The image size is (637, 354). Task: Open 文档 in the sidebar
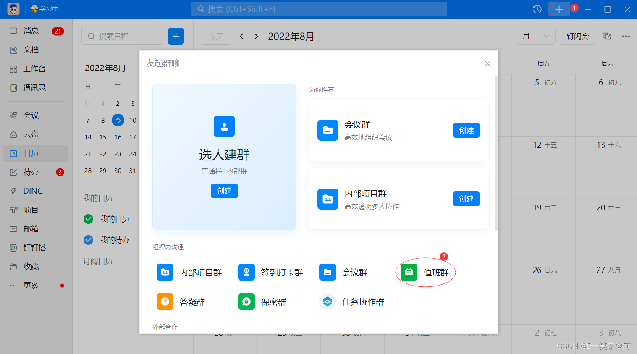pyautogui.click(x=36, y=50)
